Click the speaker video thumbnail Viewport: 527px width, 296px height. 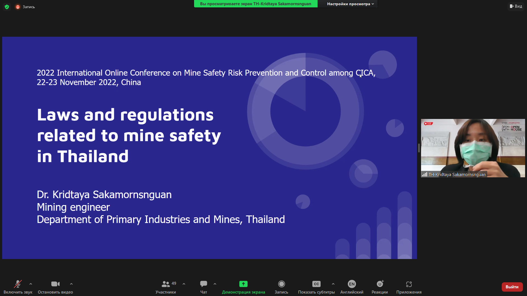point(473,148)
